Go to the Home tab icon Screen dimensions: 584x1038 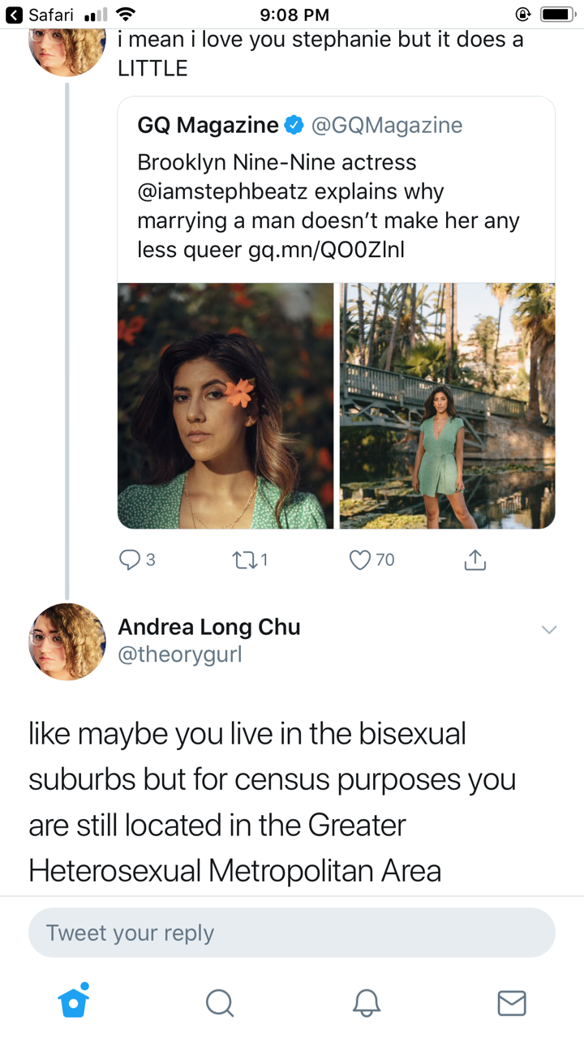point(73,1002)
